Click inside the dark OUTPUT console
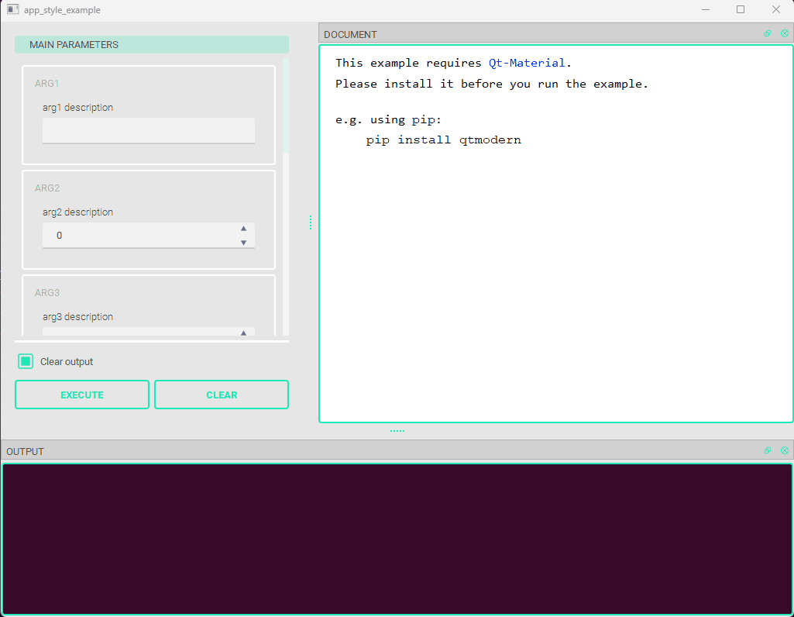This screenshot has width=794, height=617. click(x=397, y=539)
